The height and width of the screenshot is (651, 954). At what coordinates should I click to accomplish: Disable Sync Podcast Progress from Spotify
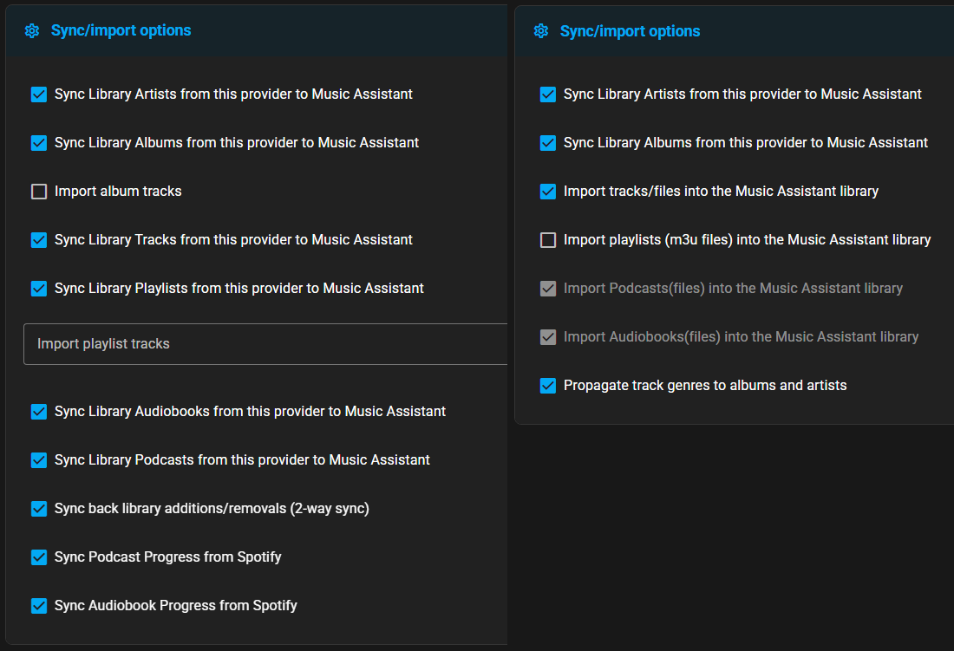[x=39, y=557]
